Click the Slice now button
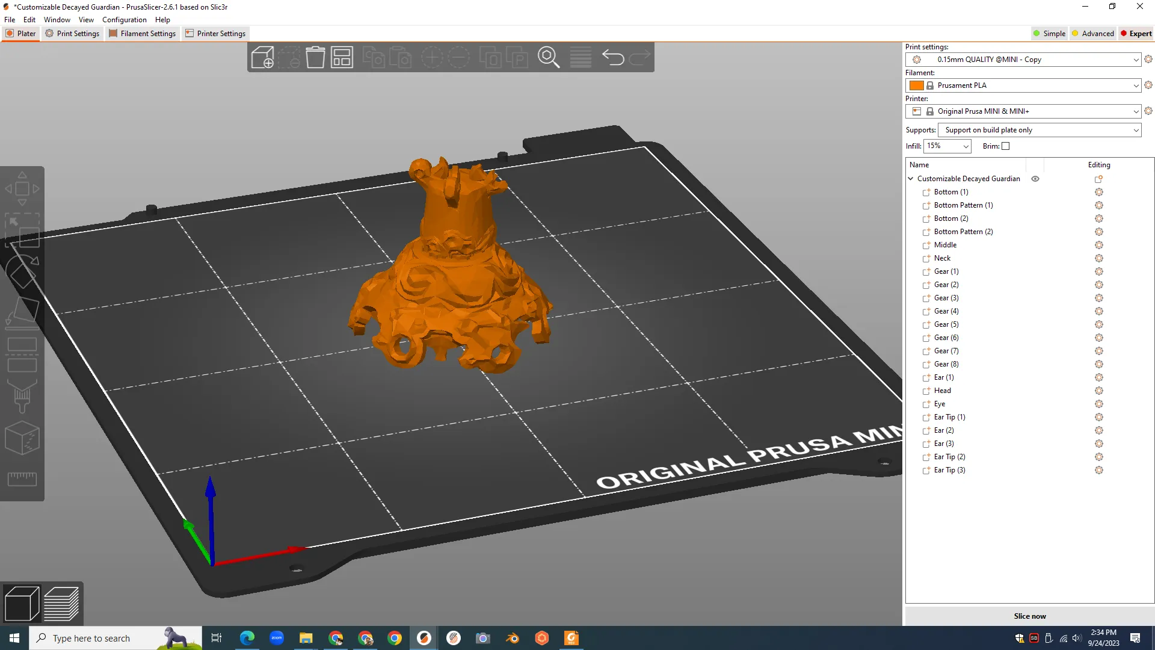The width and height of the screenshot is (1155, 650). pos(1029,616)
